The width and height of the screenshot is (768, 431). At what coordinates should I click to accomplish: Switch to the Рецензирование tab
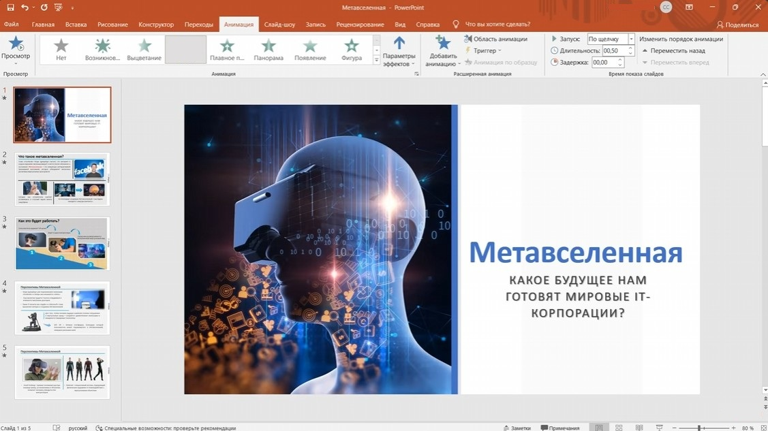pos(360,25)
